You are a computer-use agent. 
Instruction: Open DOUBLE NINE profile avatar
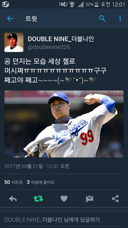pos(14,42)
